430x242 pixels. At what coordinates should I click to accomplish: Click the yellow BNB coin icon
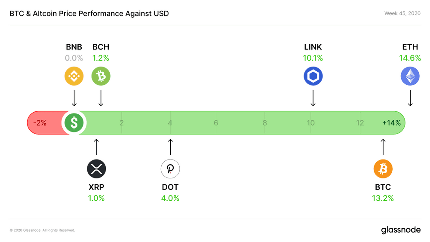[74, 76]
